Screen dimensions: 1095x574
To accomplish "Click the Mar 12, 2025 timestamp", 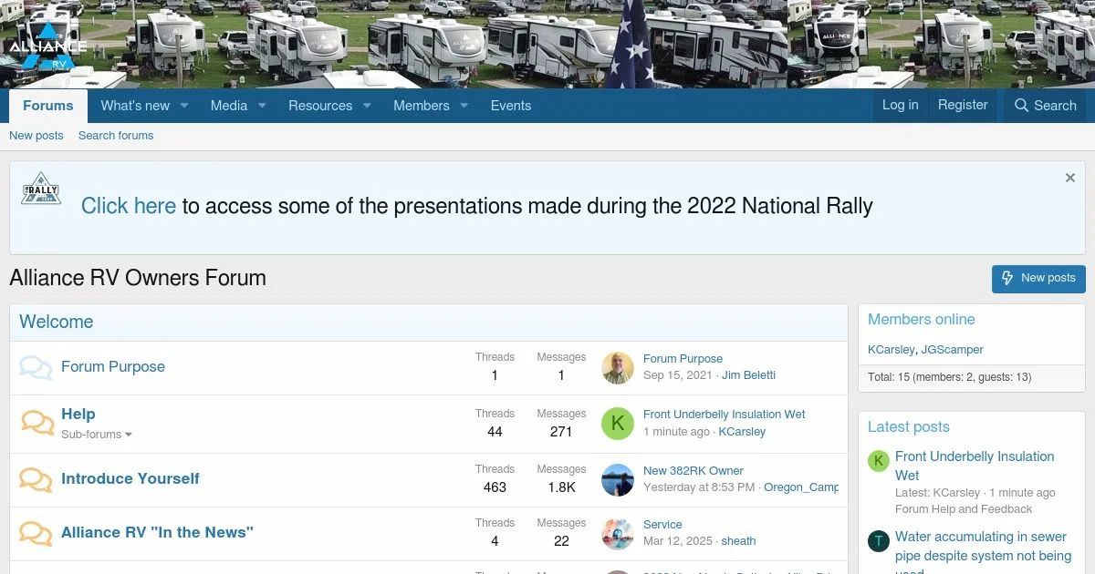I will (x=678, y=541).
